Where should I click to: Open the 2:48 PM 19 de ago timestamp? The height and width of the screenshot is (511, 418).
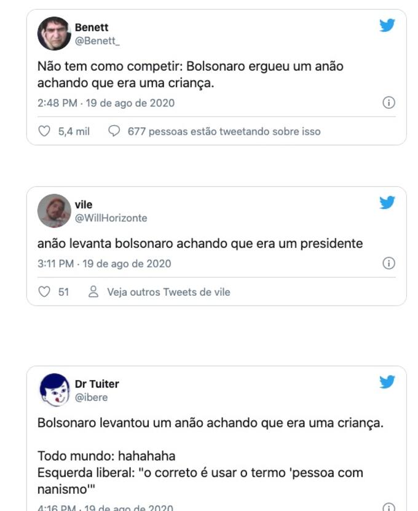[106, 103]
